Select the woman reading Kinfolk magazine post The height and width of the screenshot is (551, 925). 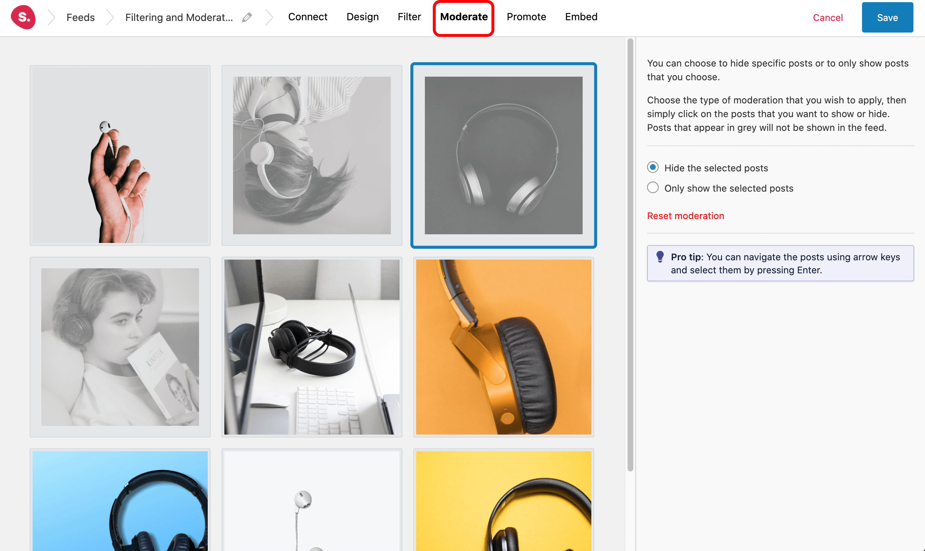[120, 347]
